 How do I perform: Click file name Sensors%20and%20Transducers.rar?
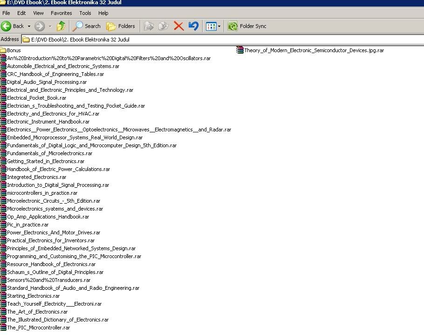tap(48, 280)
